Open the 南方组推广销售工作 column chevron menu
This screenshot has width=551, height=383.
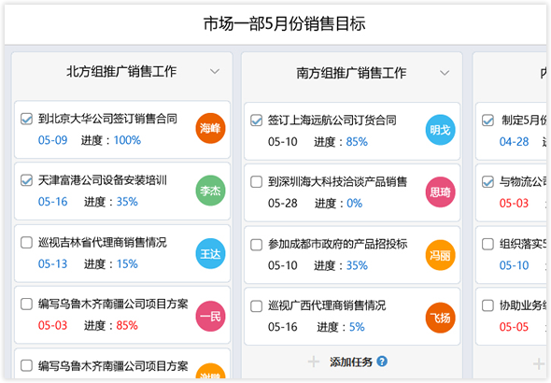(445, 73)
